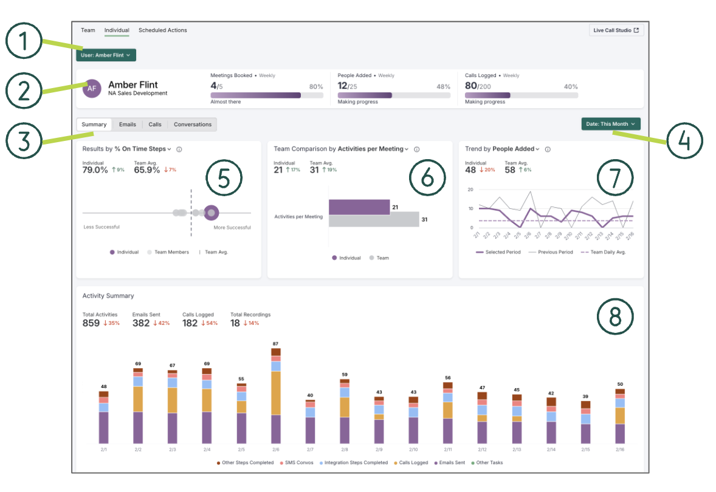This screenshot has height=492, width=716.
Task: Open the User: Amber Flint dropdown
Action: (x=106, y=55)
